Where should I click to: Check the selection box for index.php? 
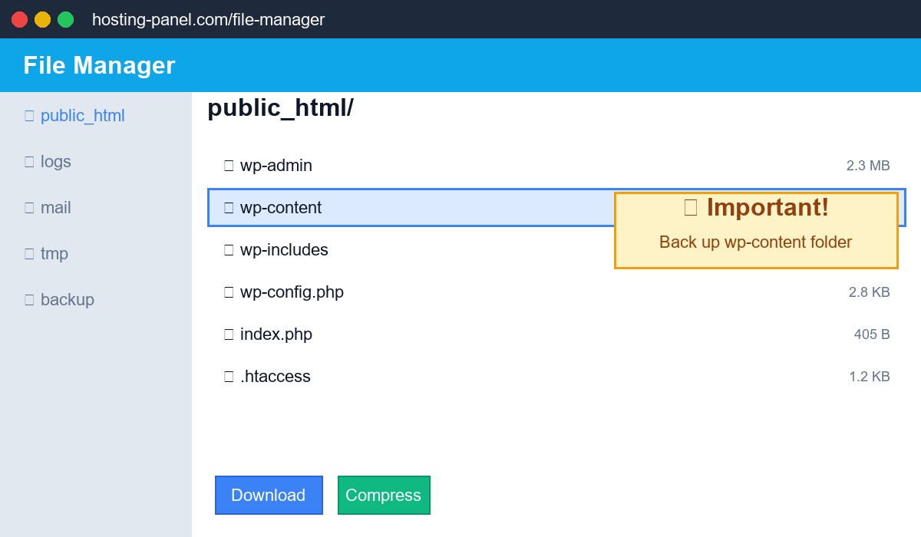pyautogui.click(x=228, y=334)
